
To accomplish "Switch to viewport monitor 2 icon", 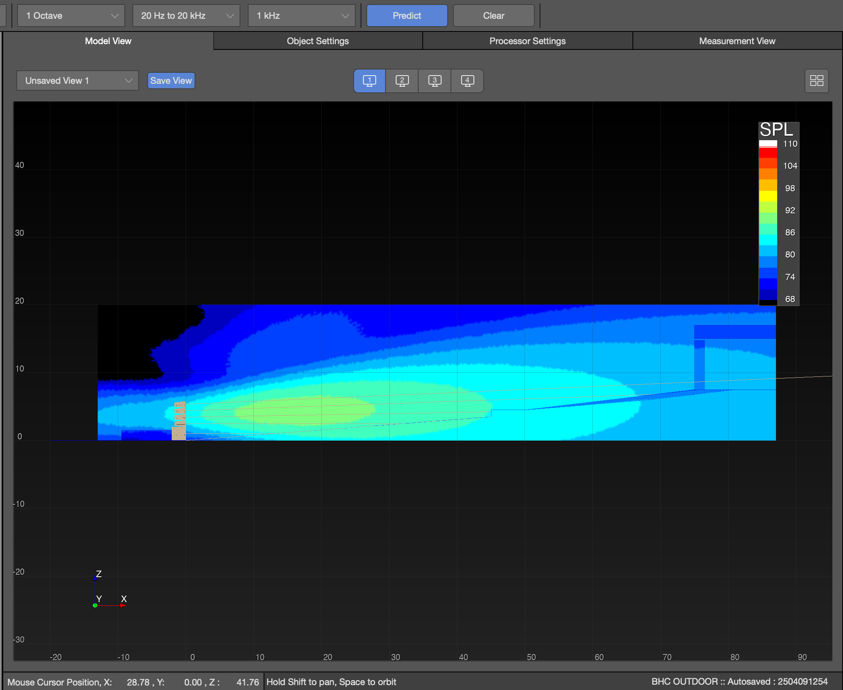I will tap(402, 81).
